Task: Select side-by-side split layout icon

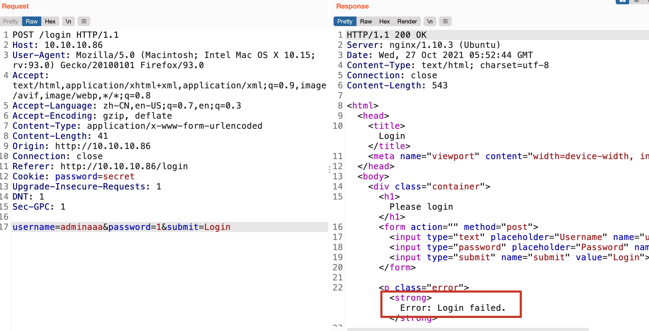Action: [x=622, y=2]
